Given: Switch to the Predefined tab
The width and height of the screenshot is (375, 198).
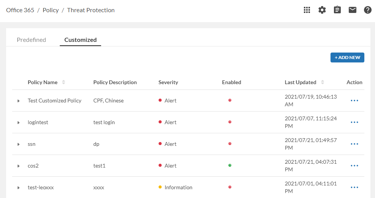Looking at the screenshot, I should pos(31,40).
